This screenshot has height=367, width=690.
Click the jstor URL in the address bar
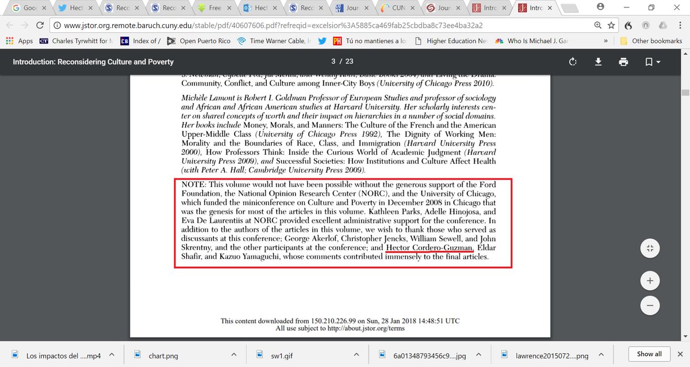click(273, 25)
